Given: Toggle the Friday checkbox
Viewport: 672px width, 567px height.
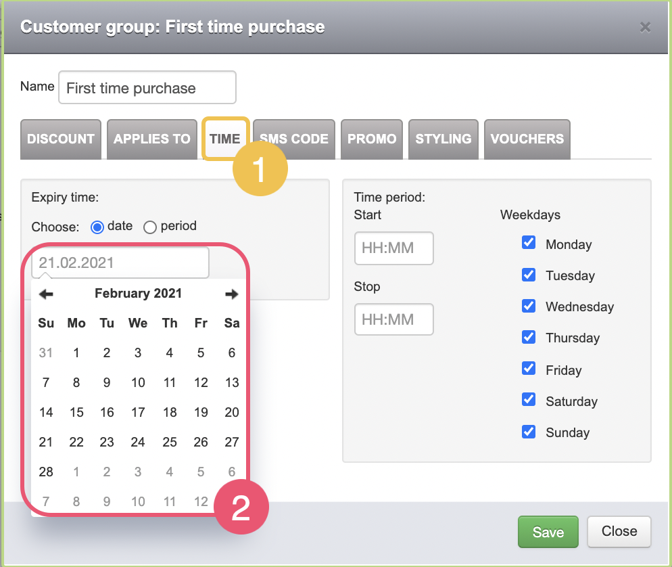Looking at the screenshot, I should (529, 369).
